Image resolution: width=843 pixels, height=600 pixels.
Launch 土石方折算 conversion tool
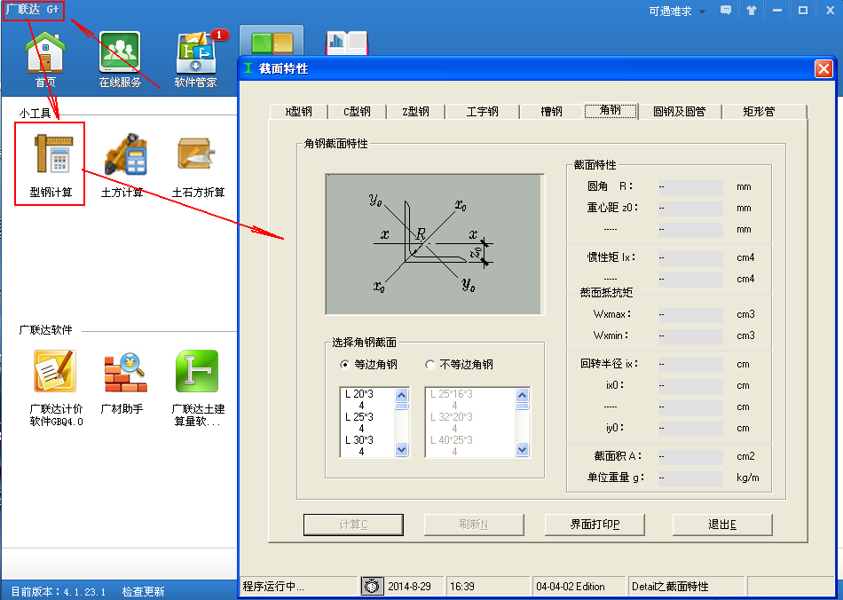point(198,166)
